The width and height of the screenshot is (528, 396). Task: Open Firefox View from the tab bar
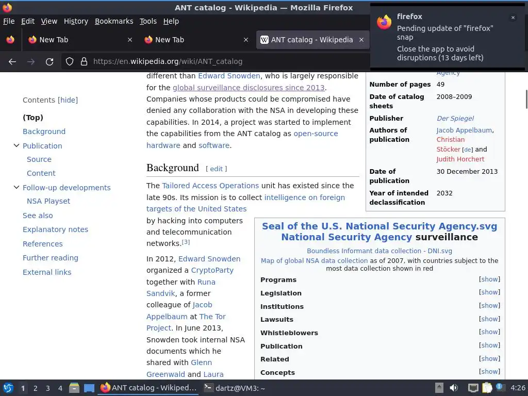[x=10, y=40]
